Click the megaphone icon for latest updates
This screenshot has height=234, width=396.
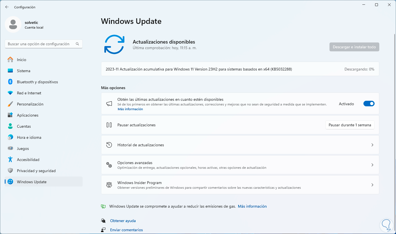pyautogui.click(x=109, y=104)
